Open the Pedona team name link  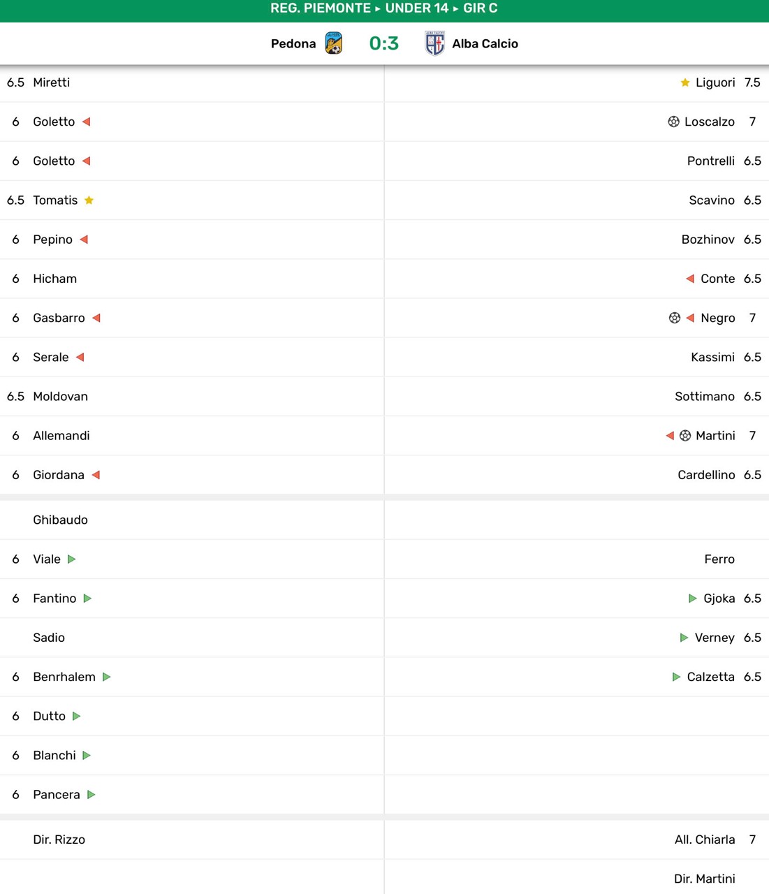293,43
